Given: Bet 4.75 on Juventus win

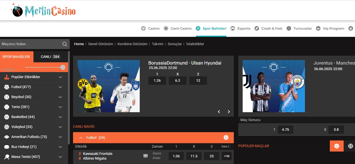Looking at the screenshot, I should [x=285, y=130].
